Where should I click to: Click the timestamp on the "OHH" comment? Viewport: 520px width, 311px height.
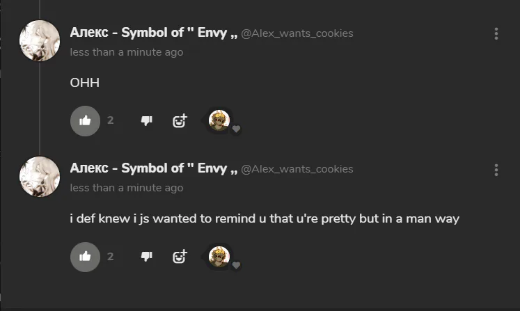[127, 52]
